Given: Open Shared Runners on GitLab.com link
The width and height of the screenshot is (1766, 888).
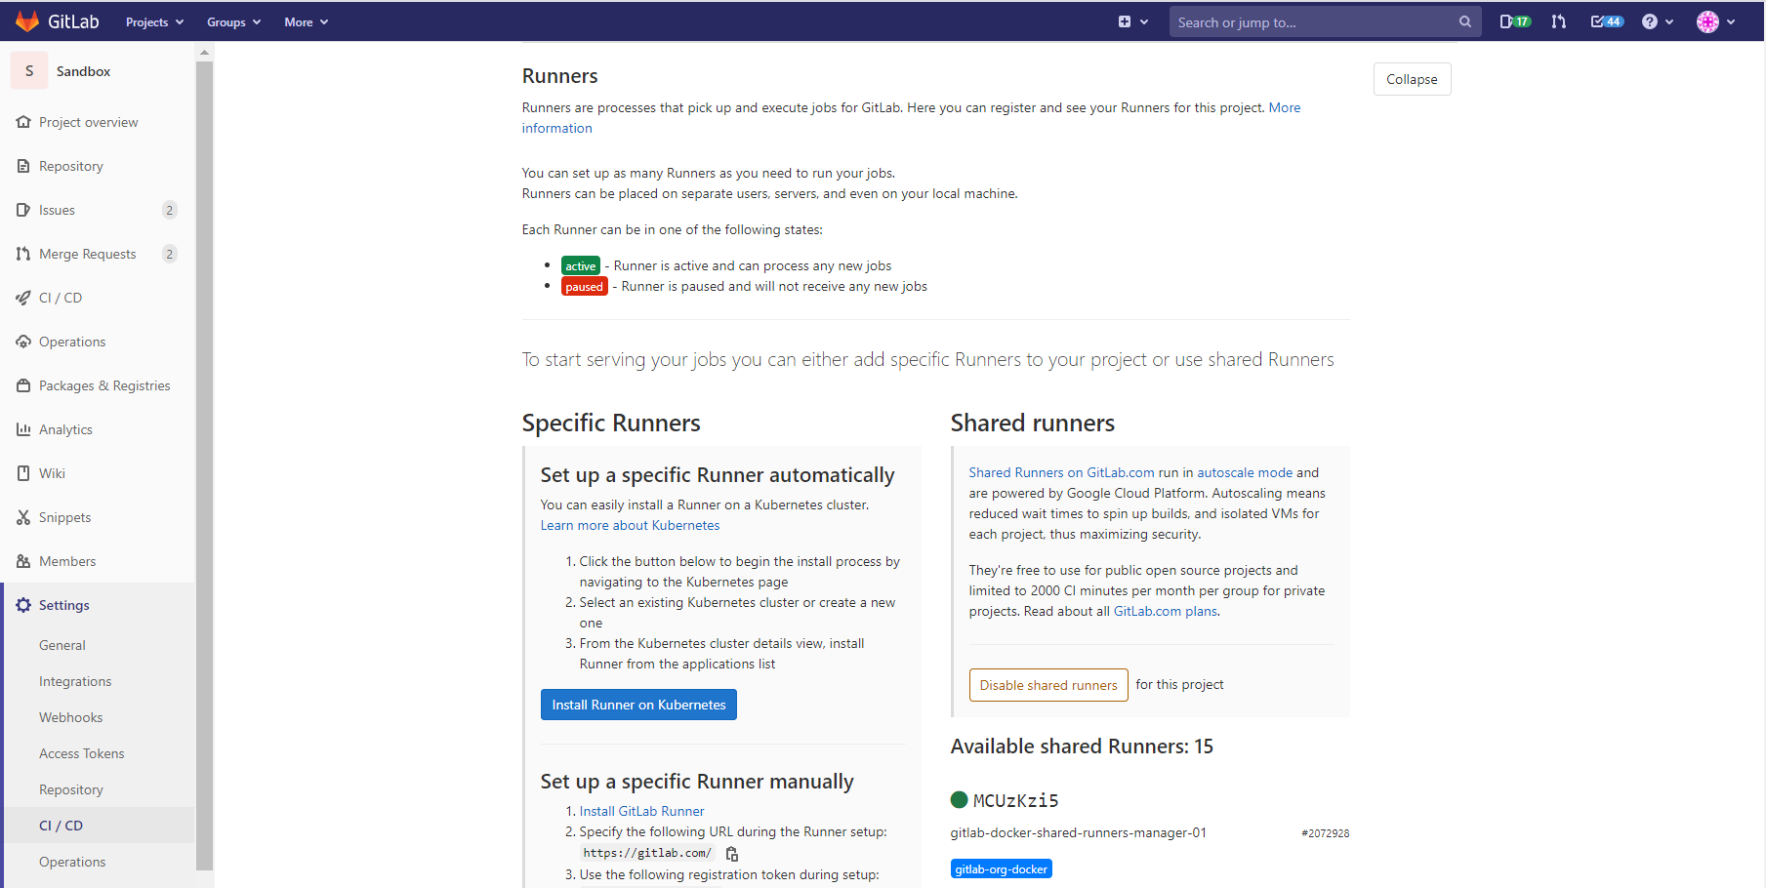Looking at the screenshot, I should (x=1061, y=472).
